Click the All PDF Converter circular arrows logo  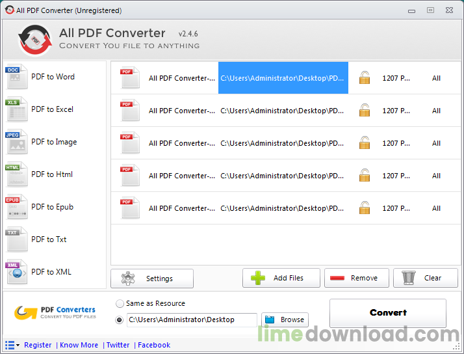[x=35, y=40]
